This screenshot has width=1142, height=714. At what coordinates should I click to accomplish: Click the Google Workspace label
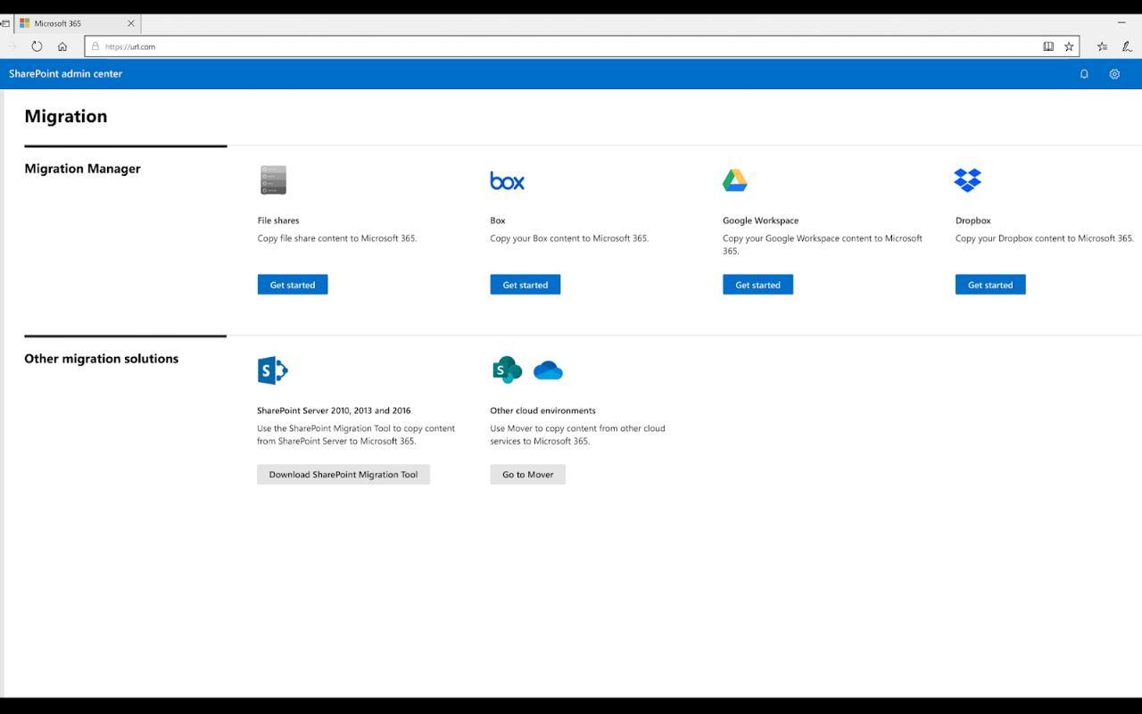point(760,220)
